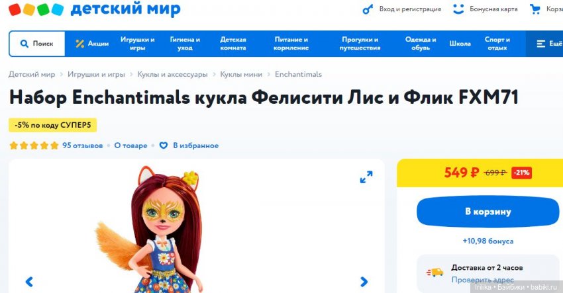563x293 pixels.
Task: Open Одежда и обувь category menu
Action: point(421,44)
